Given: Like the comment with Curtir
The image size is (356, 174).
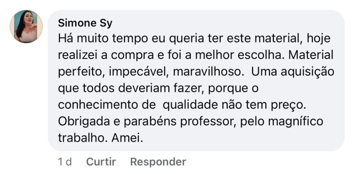Looking at the screenshot, I should point(101,161).
